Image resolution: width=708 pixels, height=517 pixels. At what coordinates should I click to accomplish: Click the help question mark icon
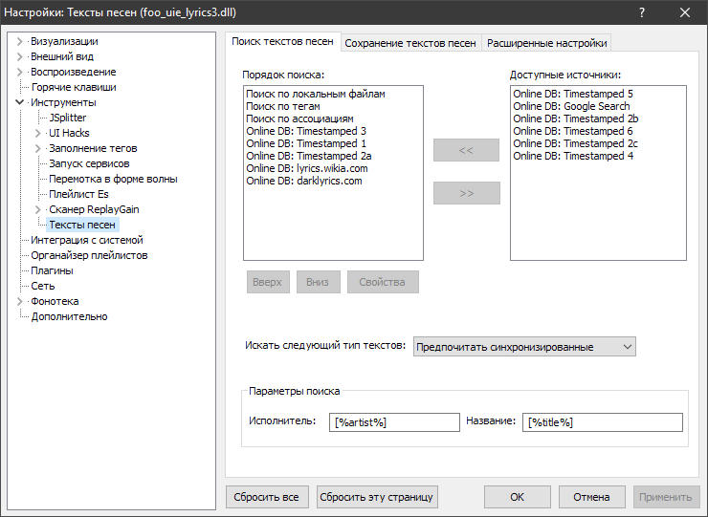click(640, 12)
